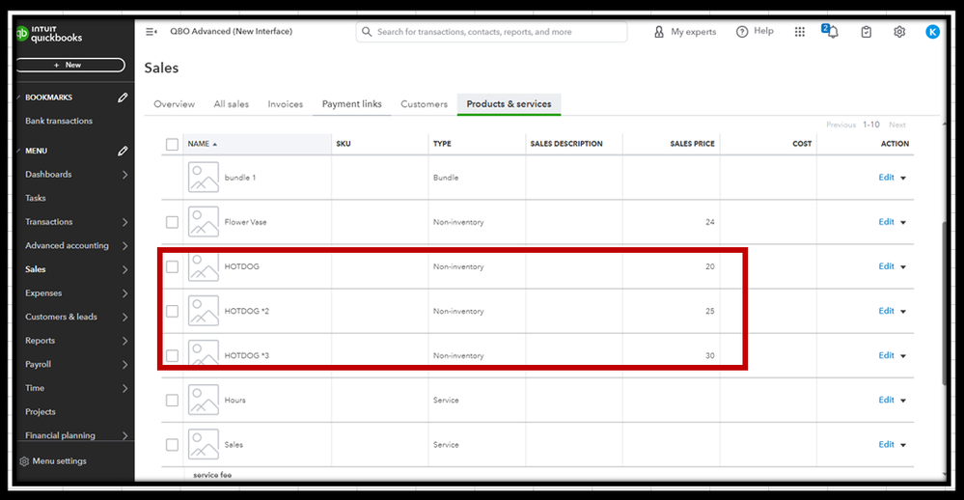Tick the select-all checkbox in header

pos(172,144)
